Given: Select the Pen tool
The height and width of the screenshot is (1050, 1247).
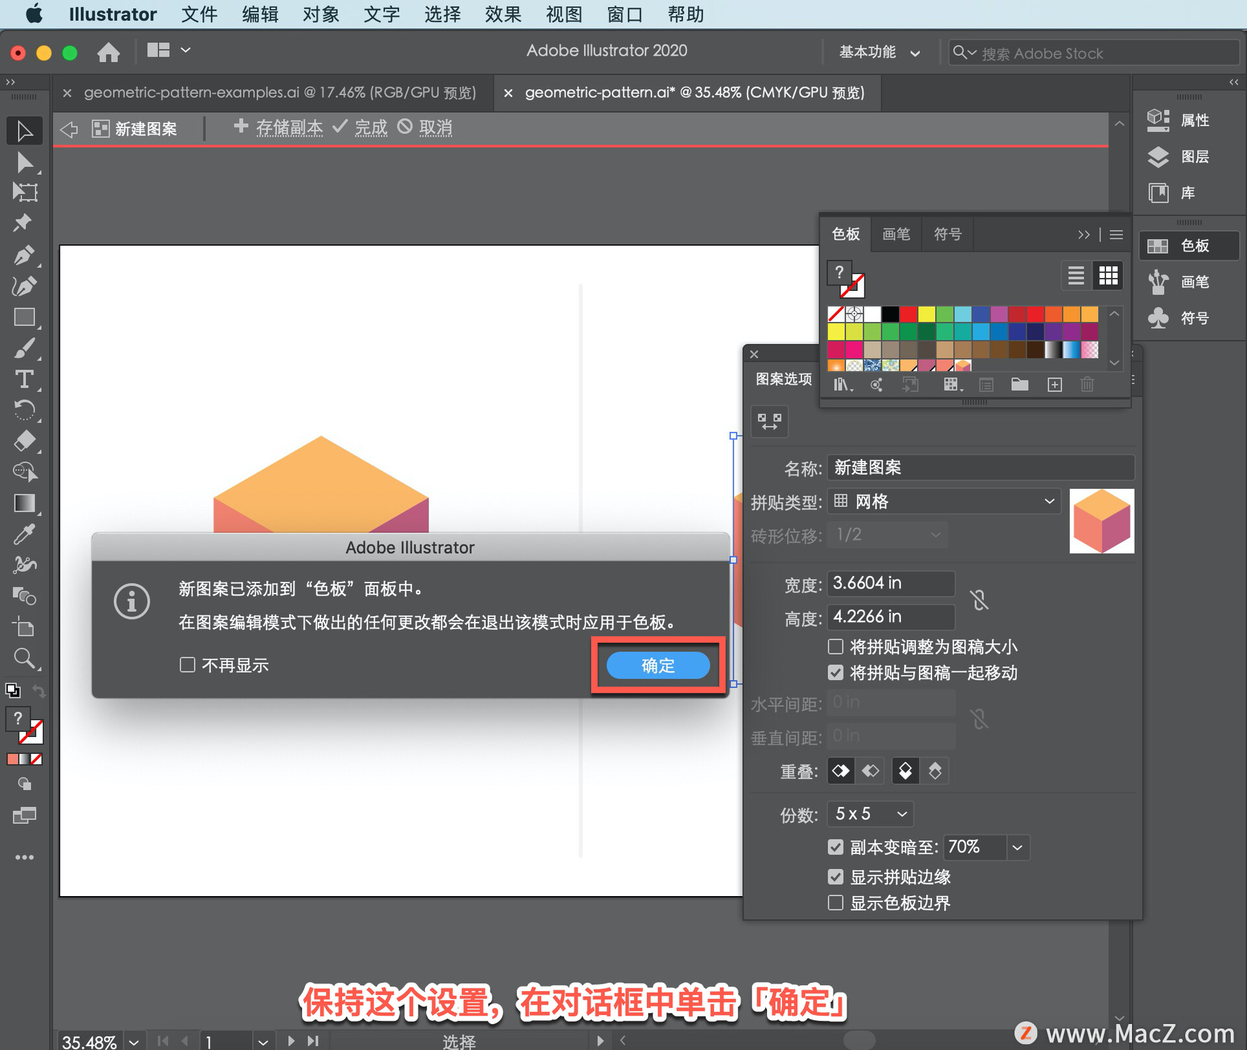Looking at the screenshot, I should (x=25, y=255).
